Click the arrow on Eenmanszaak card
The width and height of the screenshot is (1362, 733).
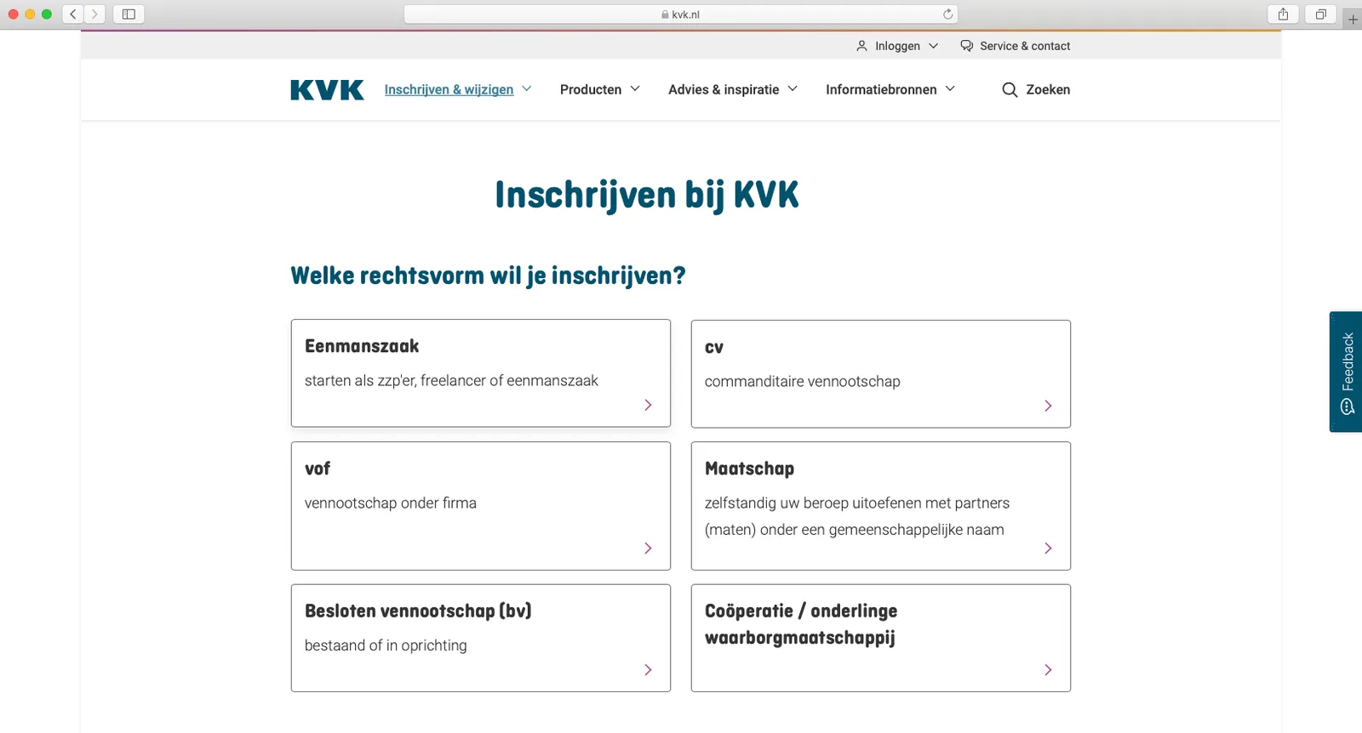[648, 405]
